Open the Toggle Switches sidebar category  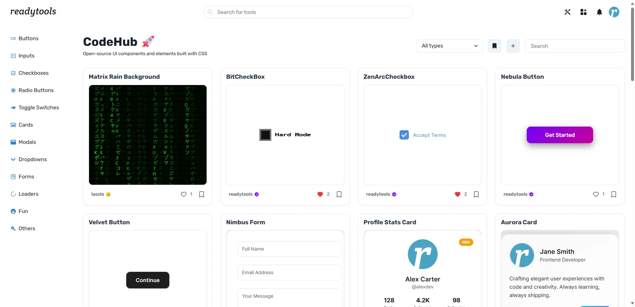[x=39, y=107]
